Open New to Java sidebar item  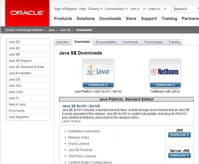tap(28, 104)
